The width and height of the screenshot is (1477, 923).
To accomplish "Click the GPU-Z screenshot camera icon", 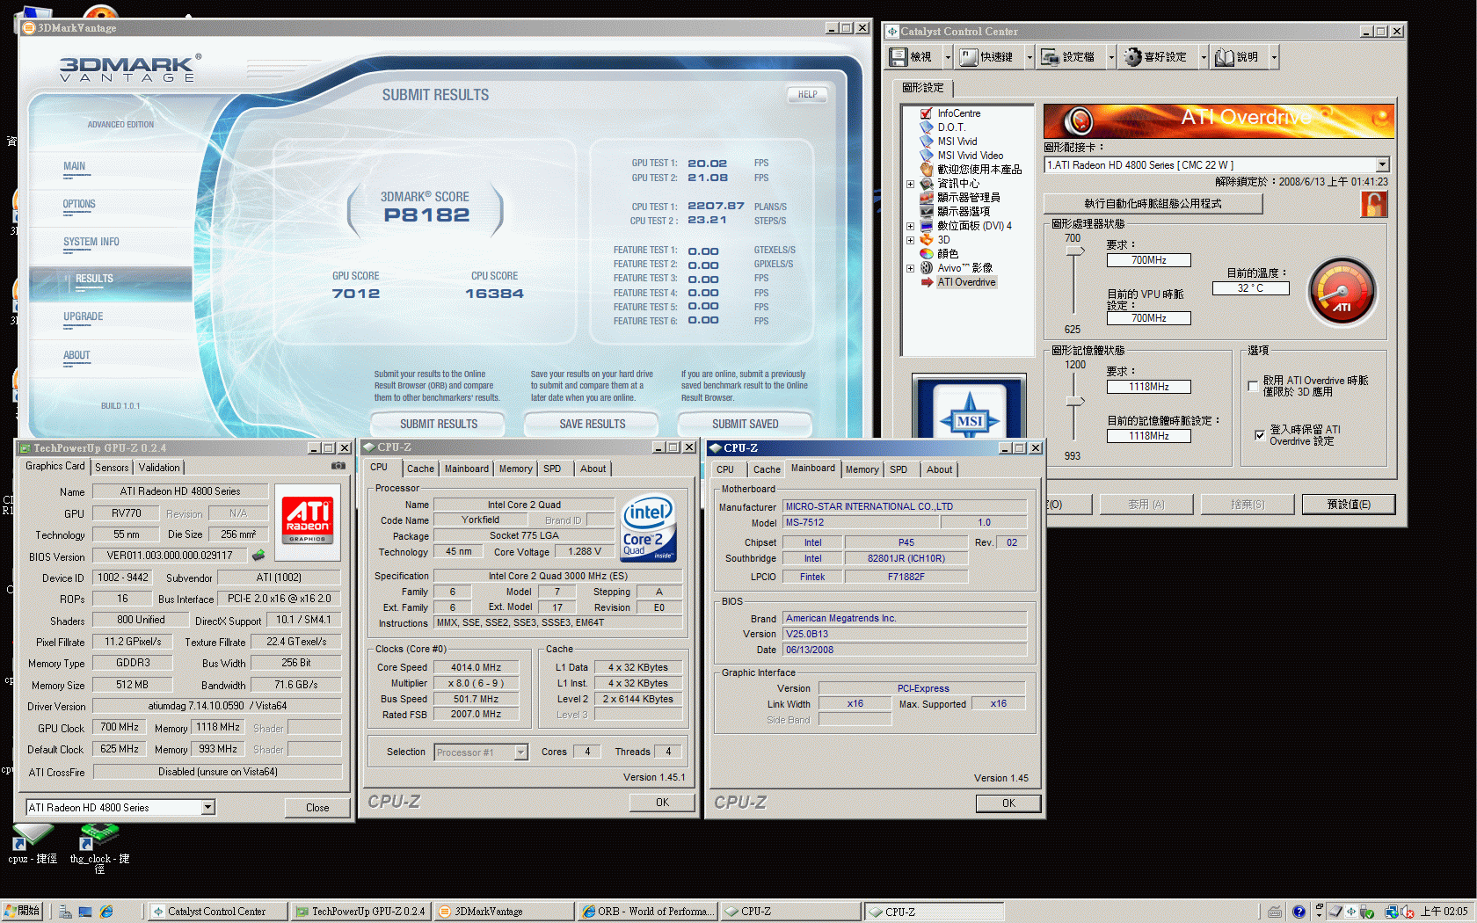I will pos(338,466).
